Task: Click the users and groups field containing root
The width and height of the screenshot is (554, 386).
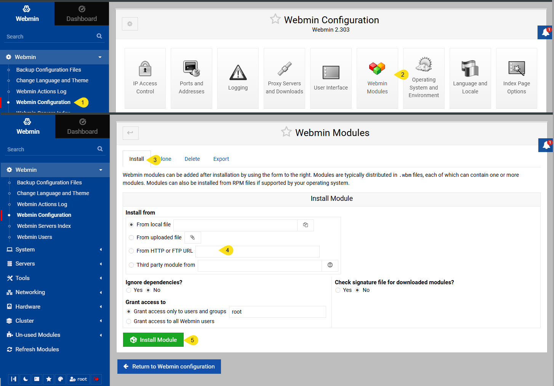Action: (x=277, y=312)
